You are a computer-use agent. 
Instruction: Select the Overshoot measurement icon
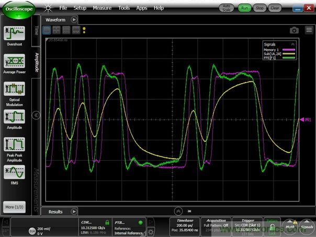pyautogui.click(x=15, y=34)
